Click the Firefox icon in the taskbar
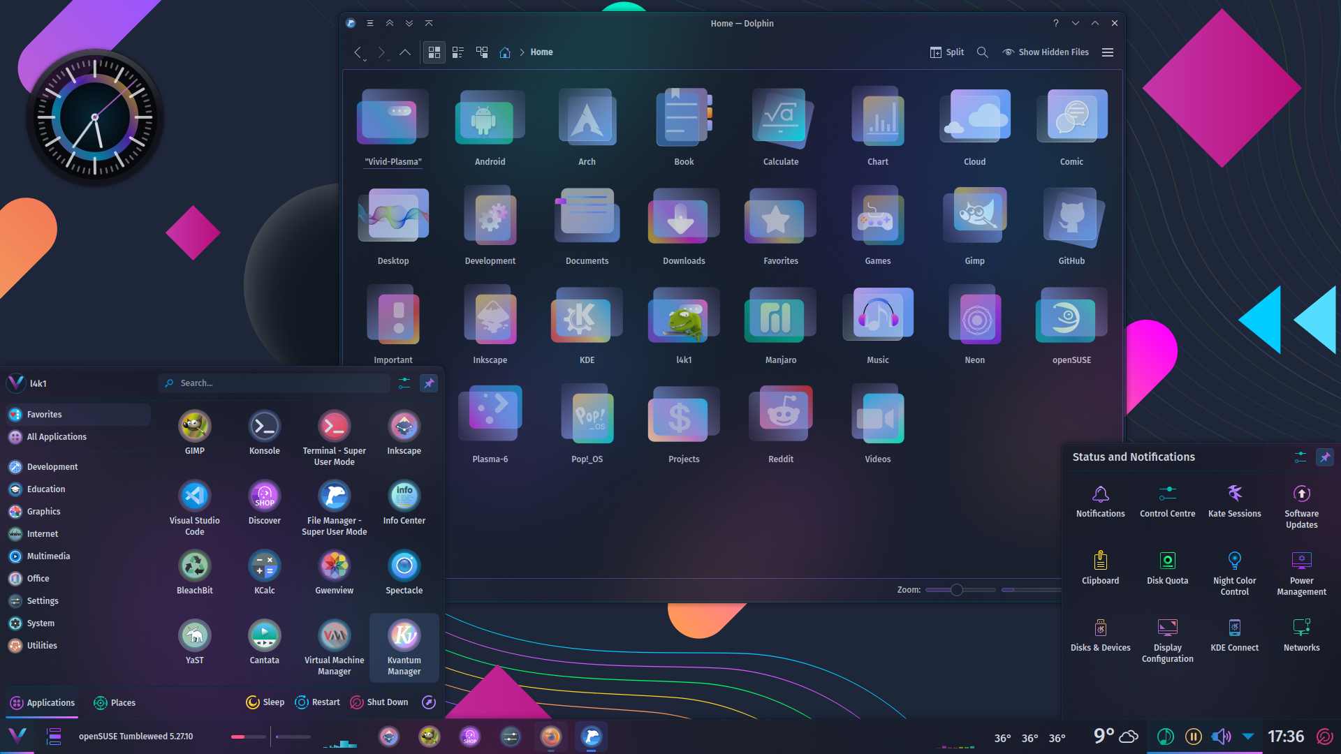 tap(551, 737)
